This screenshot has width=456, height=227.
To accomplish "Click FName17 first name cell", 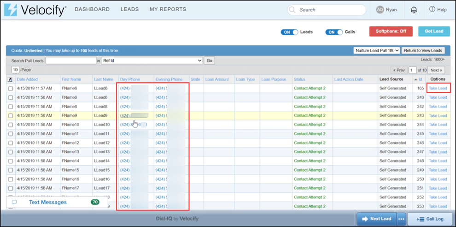I will [70, 188].
